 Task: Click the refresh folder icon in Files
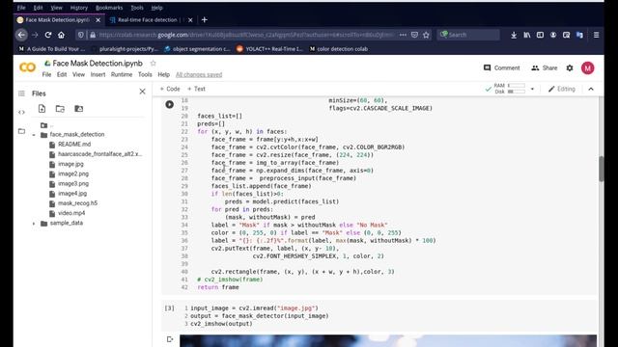pyautogui.click(x=60, y=109)
